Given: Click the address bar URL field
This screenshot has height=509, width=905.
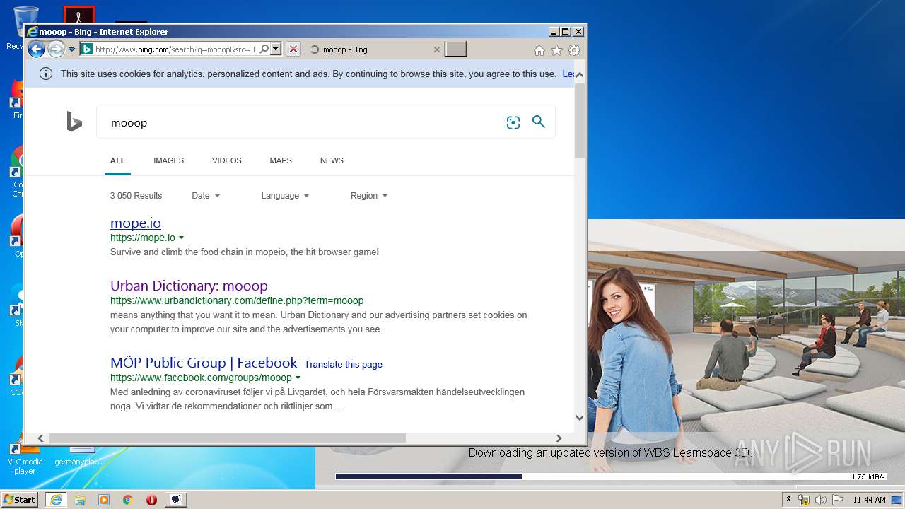Looking at the screenshot, I should (x=175, y=49).
